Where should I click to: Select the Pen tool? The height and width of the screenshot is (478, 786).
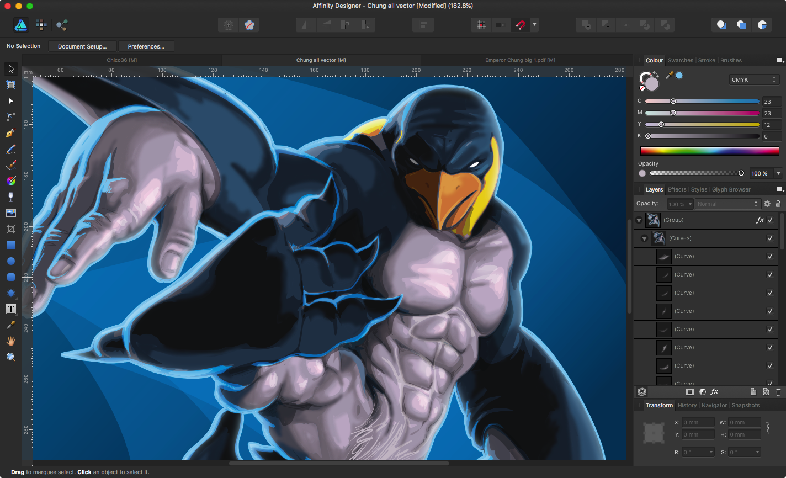pos(10,133)
